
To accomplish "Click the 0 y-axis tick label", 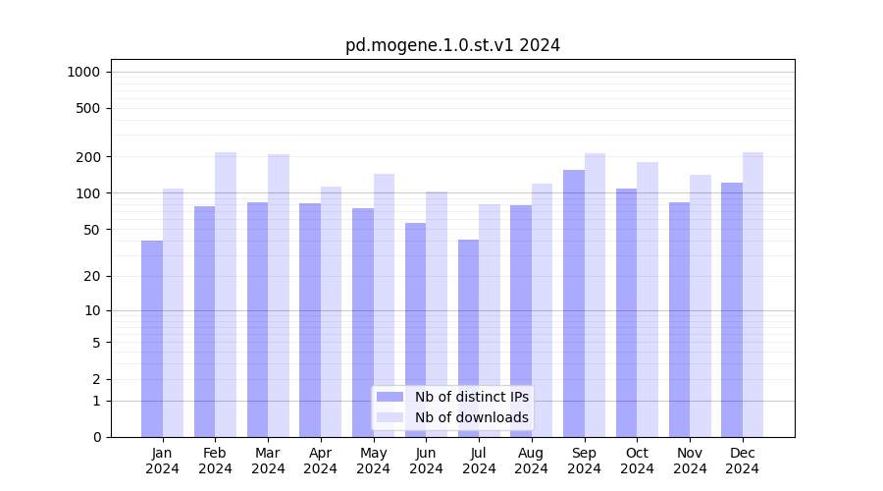I will click(x=96, y=437).
